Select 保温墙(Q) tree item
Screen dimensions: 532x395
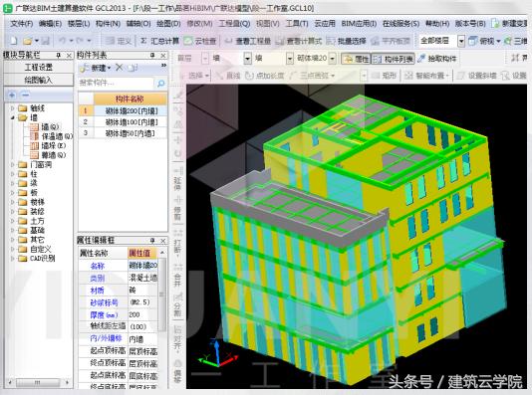point(52,136)
